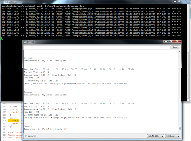
Task: Click 'Humidity: 28%' line in serial monitor
Action: 31,78
